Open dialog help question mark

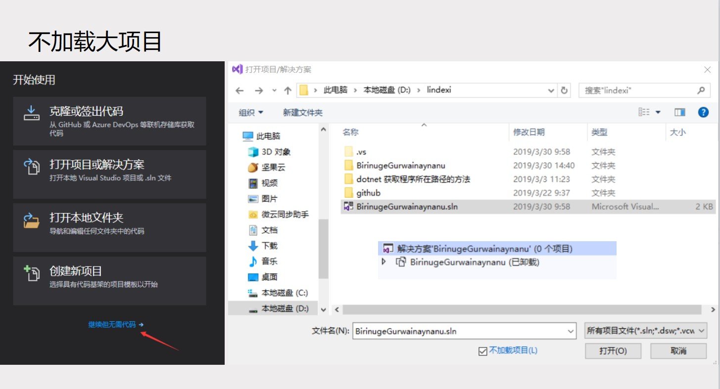pos(703,112)
